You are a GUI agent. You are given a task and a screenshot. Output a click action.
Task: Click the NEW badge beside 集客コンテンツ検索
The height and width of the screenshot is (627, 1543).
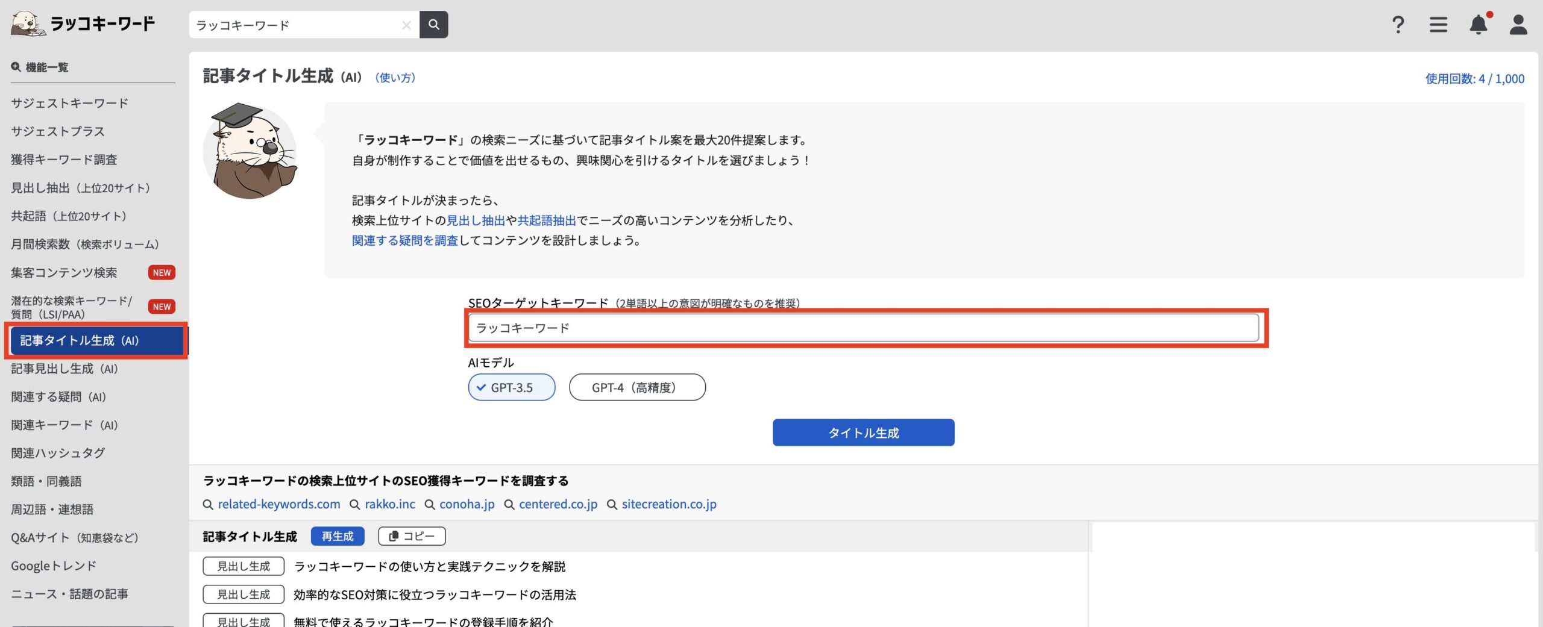(162, 273)
